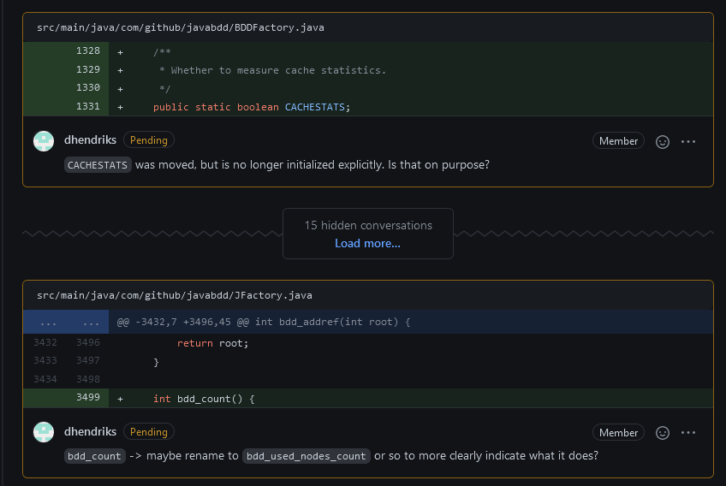
Task: Load more hidden conversations
Action: pyautogui.click(x=367, y=243)
